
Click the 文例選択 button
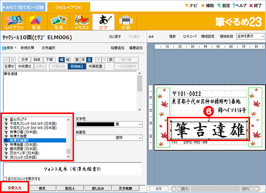48,48
